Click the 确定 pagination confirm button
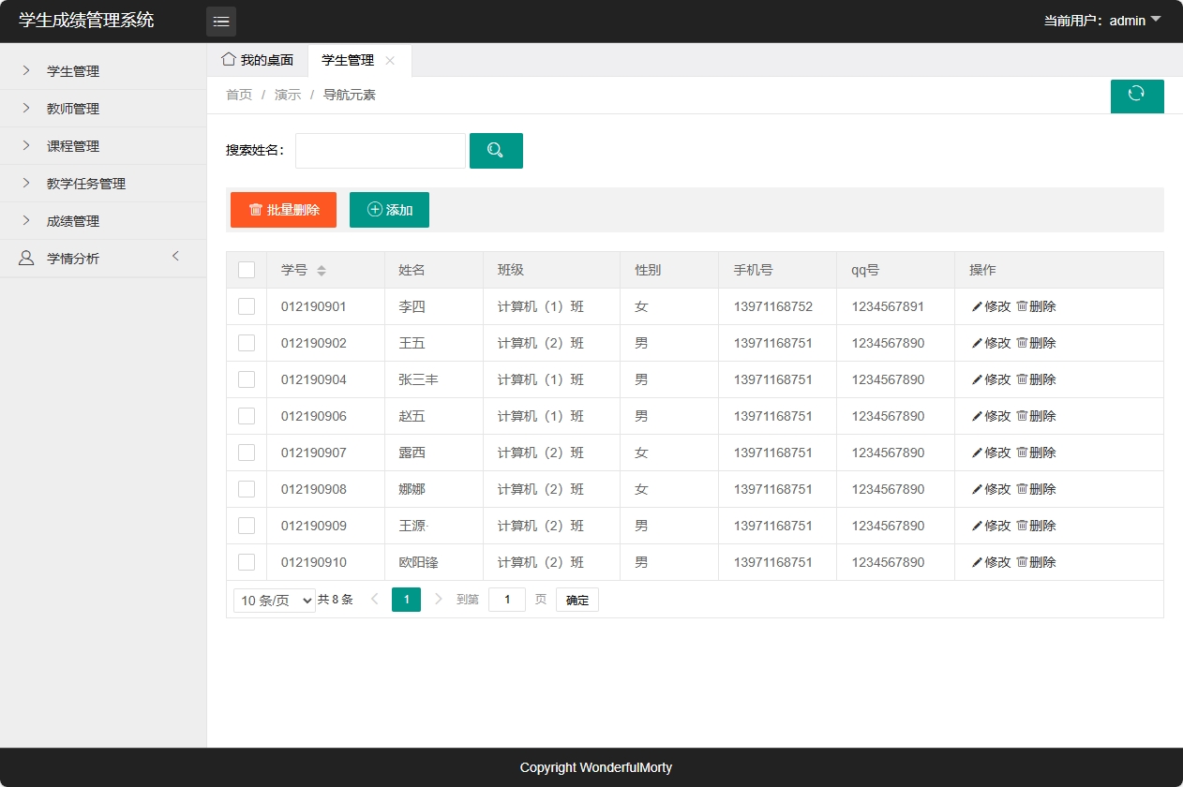This screenshot has height=787, width=1183. 577,600
